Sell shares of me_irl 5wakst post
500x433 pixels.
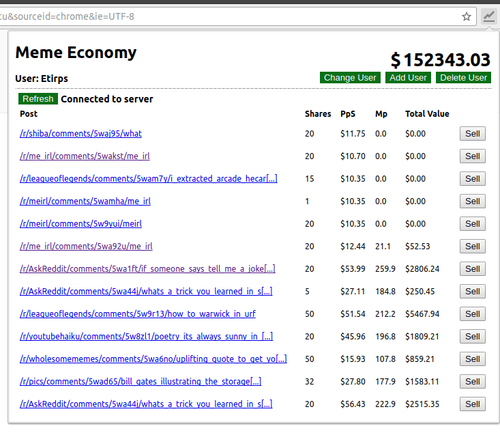[472, 156]
